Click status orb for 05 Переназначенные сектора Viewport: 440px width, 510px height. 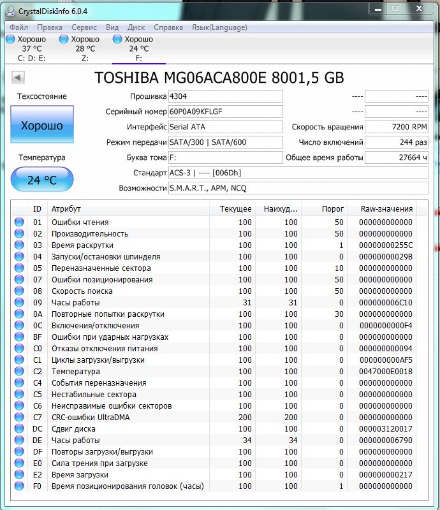click(x=19, y=268)
